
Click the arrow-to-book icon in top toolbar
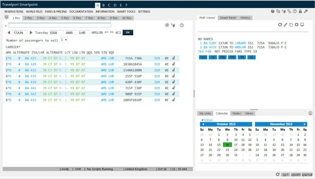(x=283, y=12)
